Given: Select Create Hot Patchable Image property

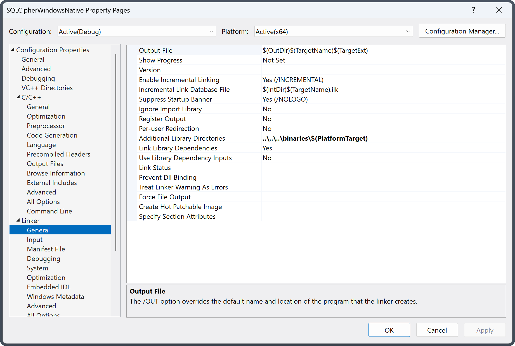Looking at the screenshot, I should point(180,207).
